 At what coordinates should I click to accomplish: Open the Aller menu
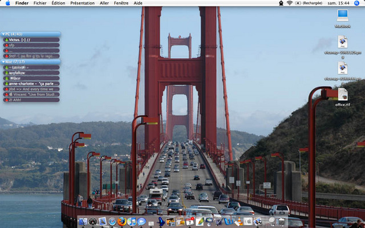click(x=104, y=3)
